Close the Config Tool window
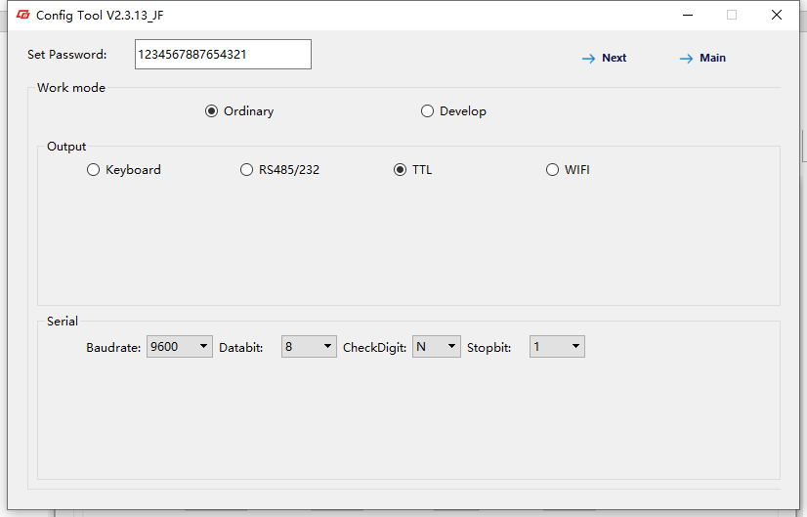807x517 pixels. pyautogui.click(x=777, y=15)
